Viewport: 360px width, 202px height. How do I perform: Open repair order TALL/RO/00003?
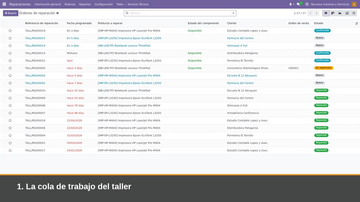coord(35,75)
